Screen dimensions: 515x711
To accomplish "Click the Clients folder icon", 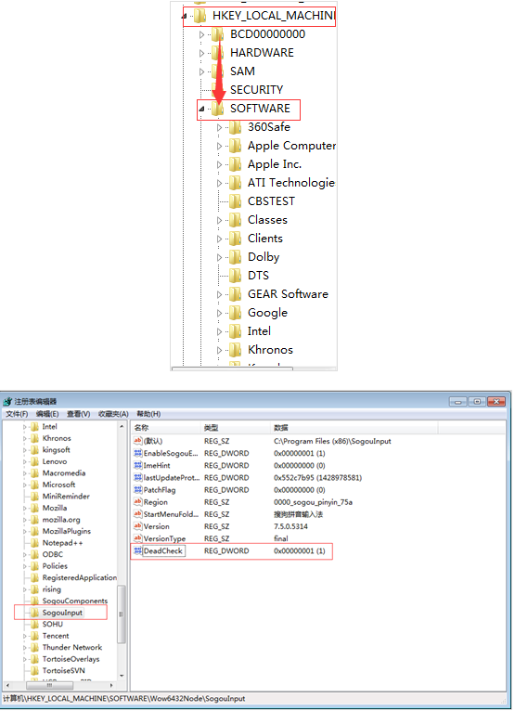I will click(236, 238).
